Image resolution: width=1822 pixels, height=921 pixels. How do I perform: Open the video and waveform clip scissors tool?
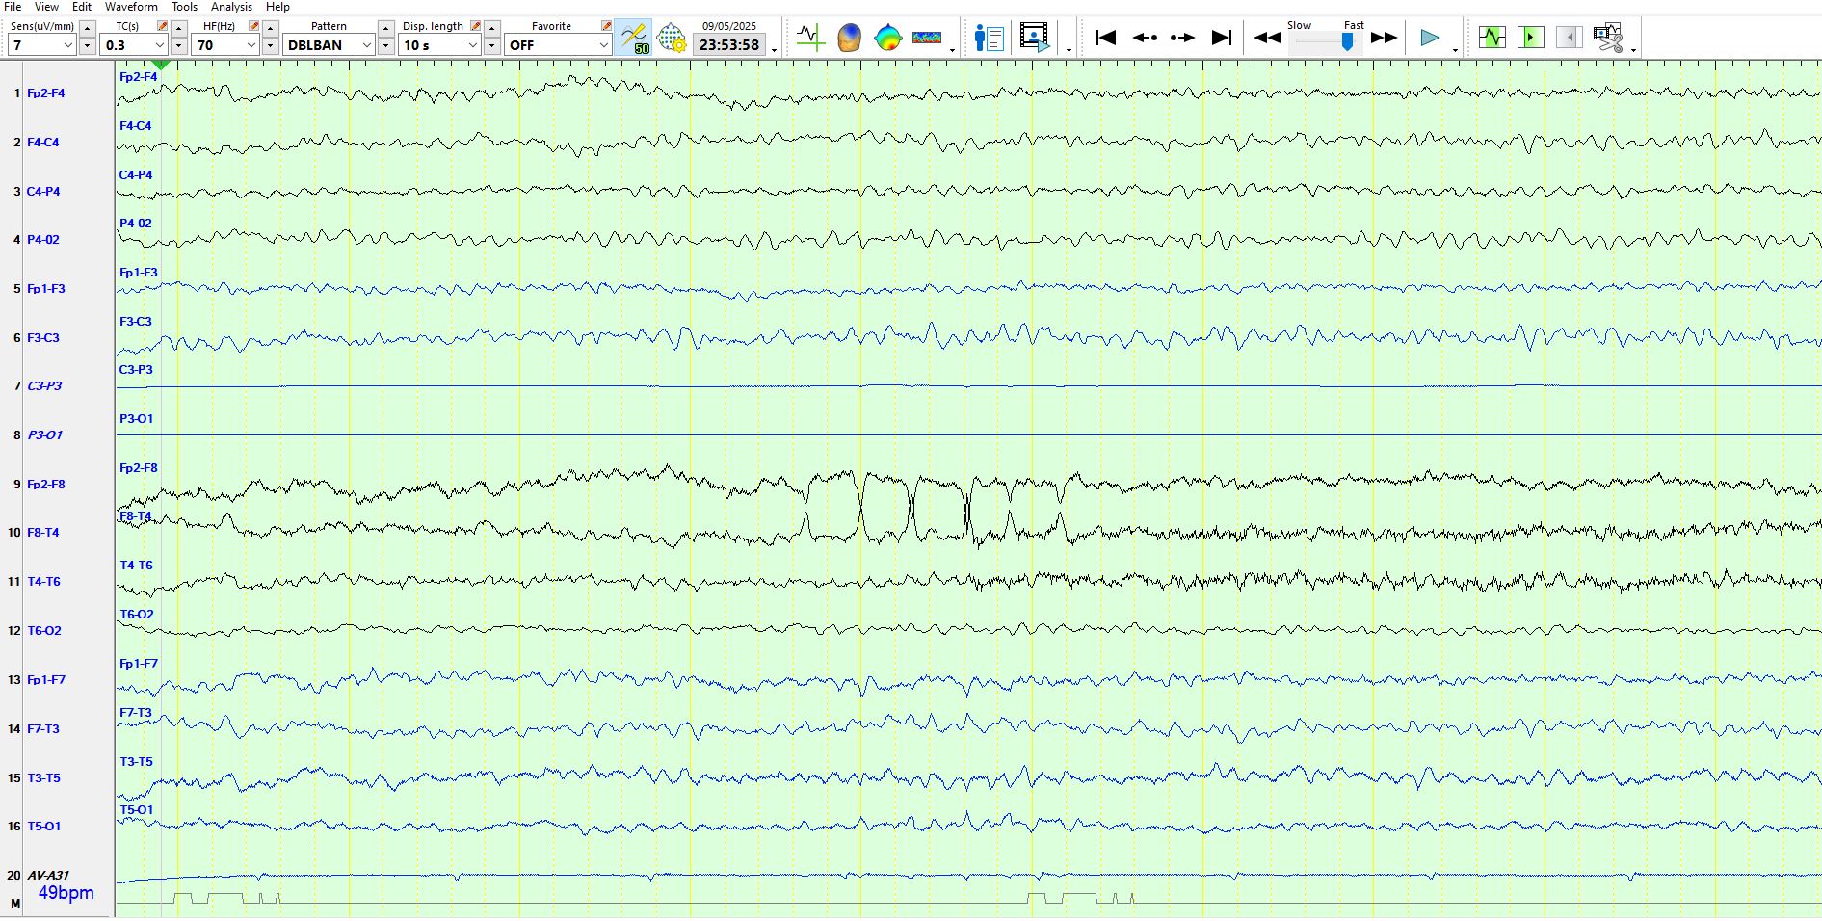[x=1607, y=38]
